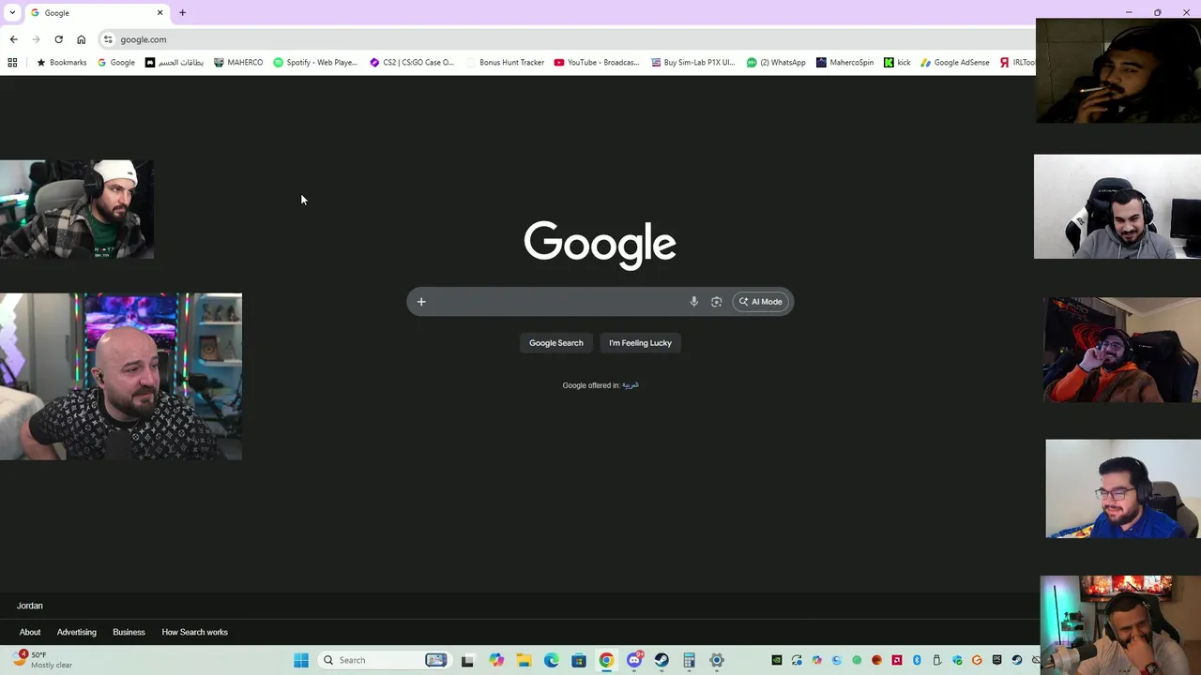This screenshot has height=675, width=1201.
Task: Open the Google bookmark
Action: [x=116, y=63]
